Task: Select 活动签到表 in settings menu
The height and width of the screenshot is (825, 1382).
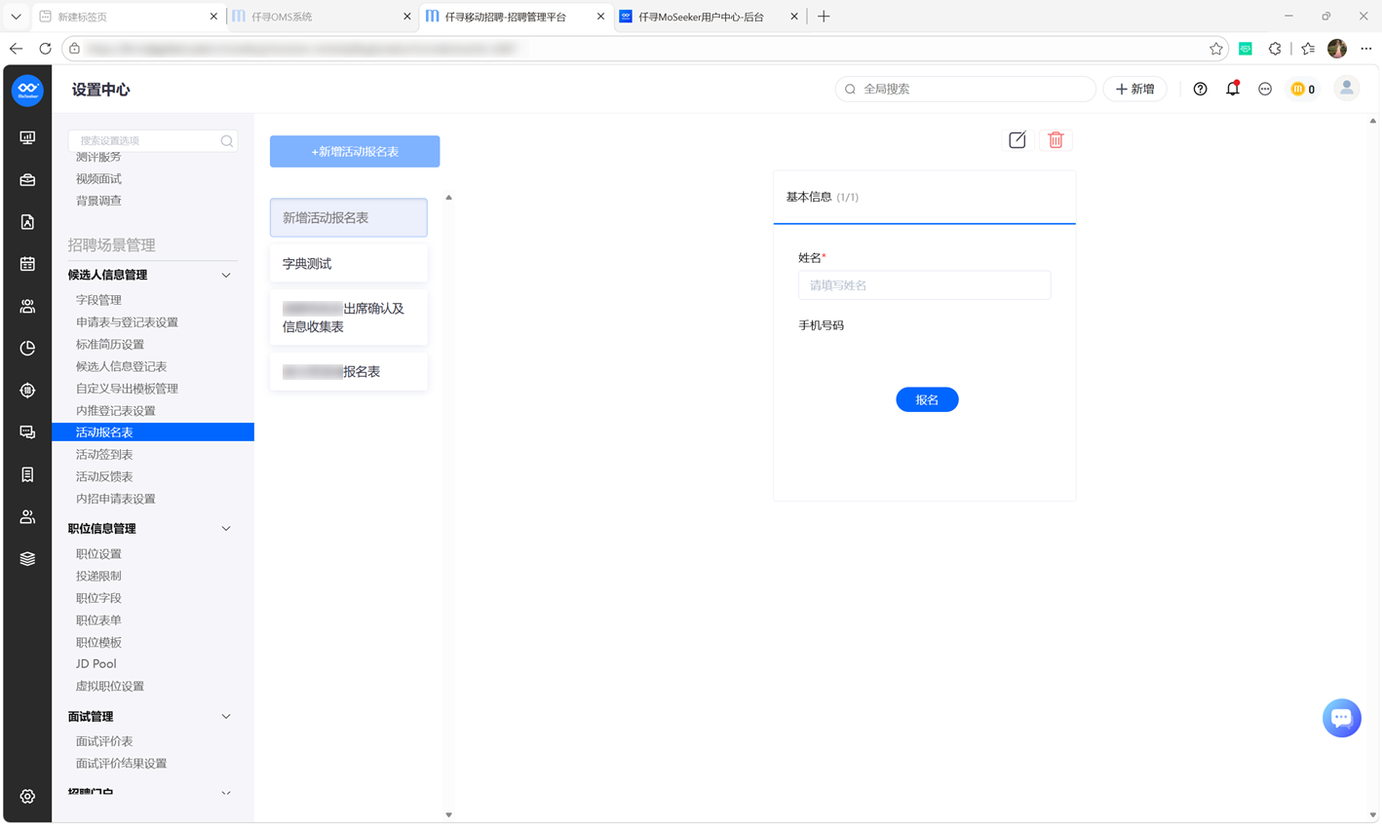Action: (x=104, y=455)
